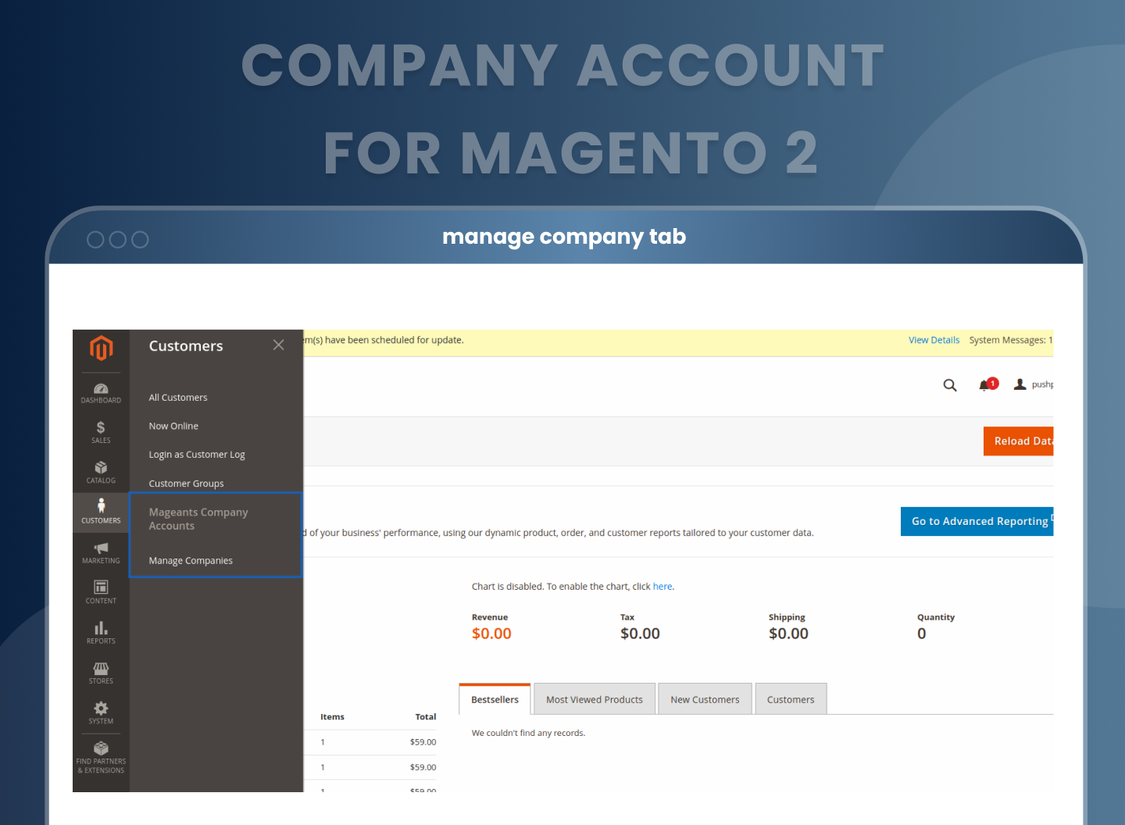Switch to Most Viewed Products tab
The image size is (1125, 825).
pos(594,700)
